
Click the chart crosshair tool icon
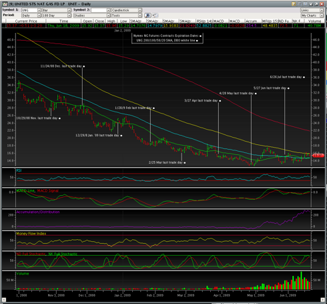[x=147, y=15]
